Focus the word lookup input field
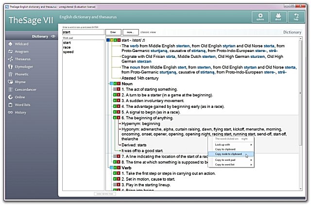 (x=83, y=32)
